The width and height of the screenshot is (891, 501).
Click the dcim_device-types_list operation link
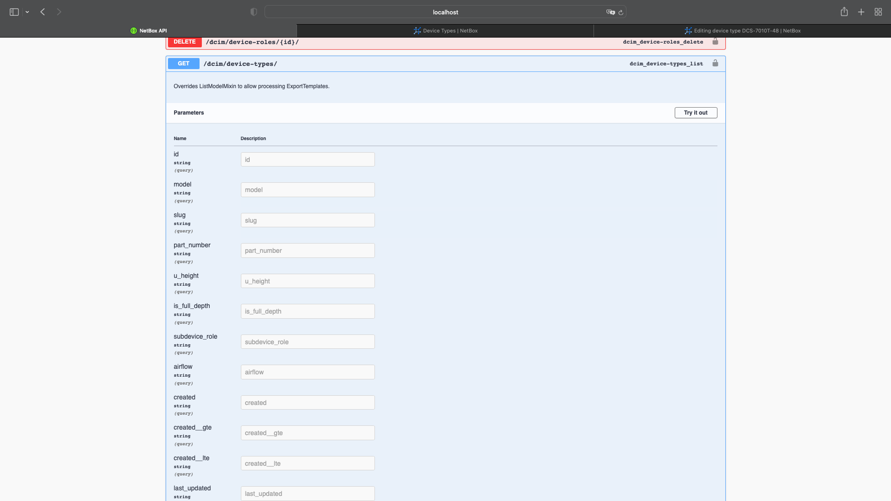click(x=666, y=64)
